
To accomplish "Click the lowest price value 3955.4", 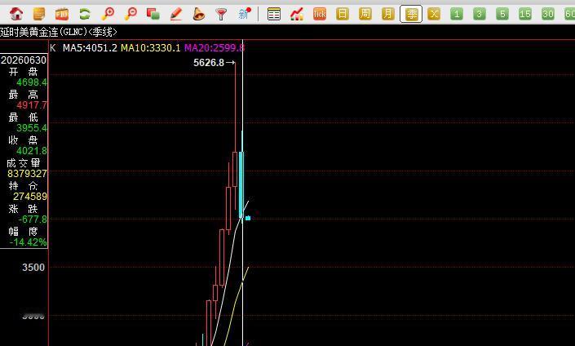I will pyautogui.click(x=32, y=127).
